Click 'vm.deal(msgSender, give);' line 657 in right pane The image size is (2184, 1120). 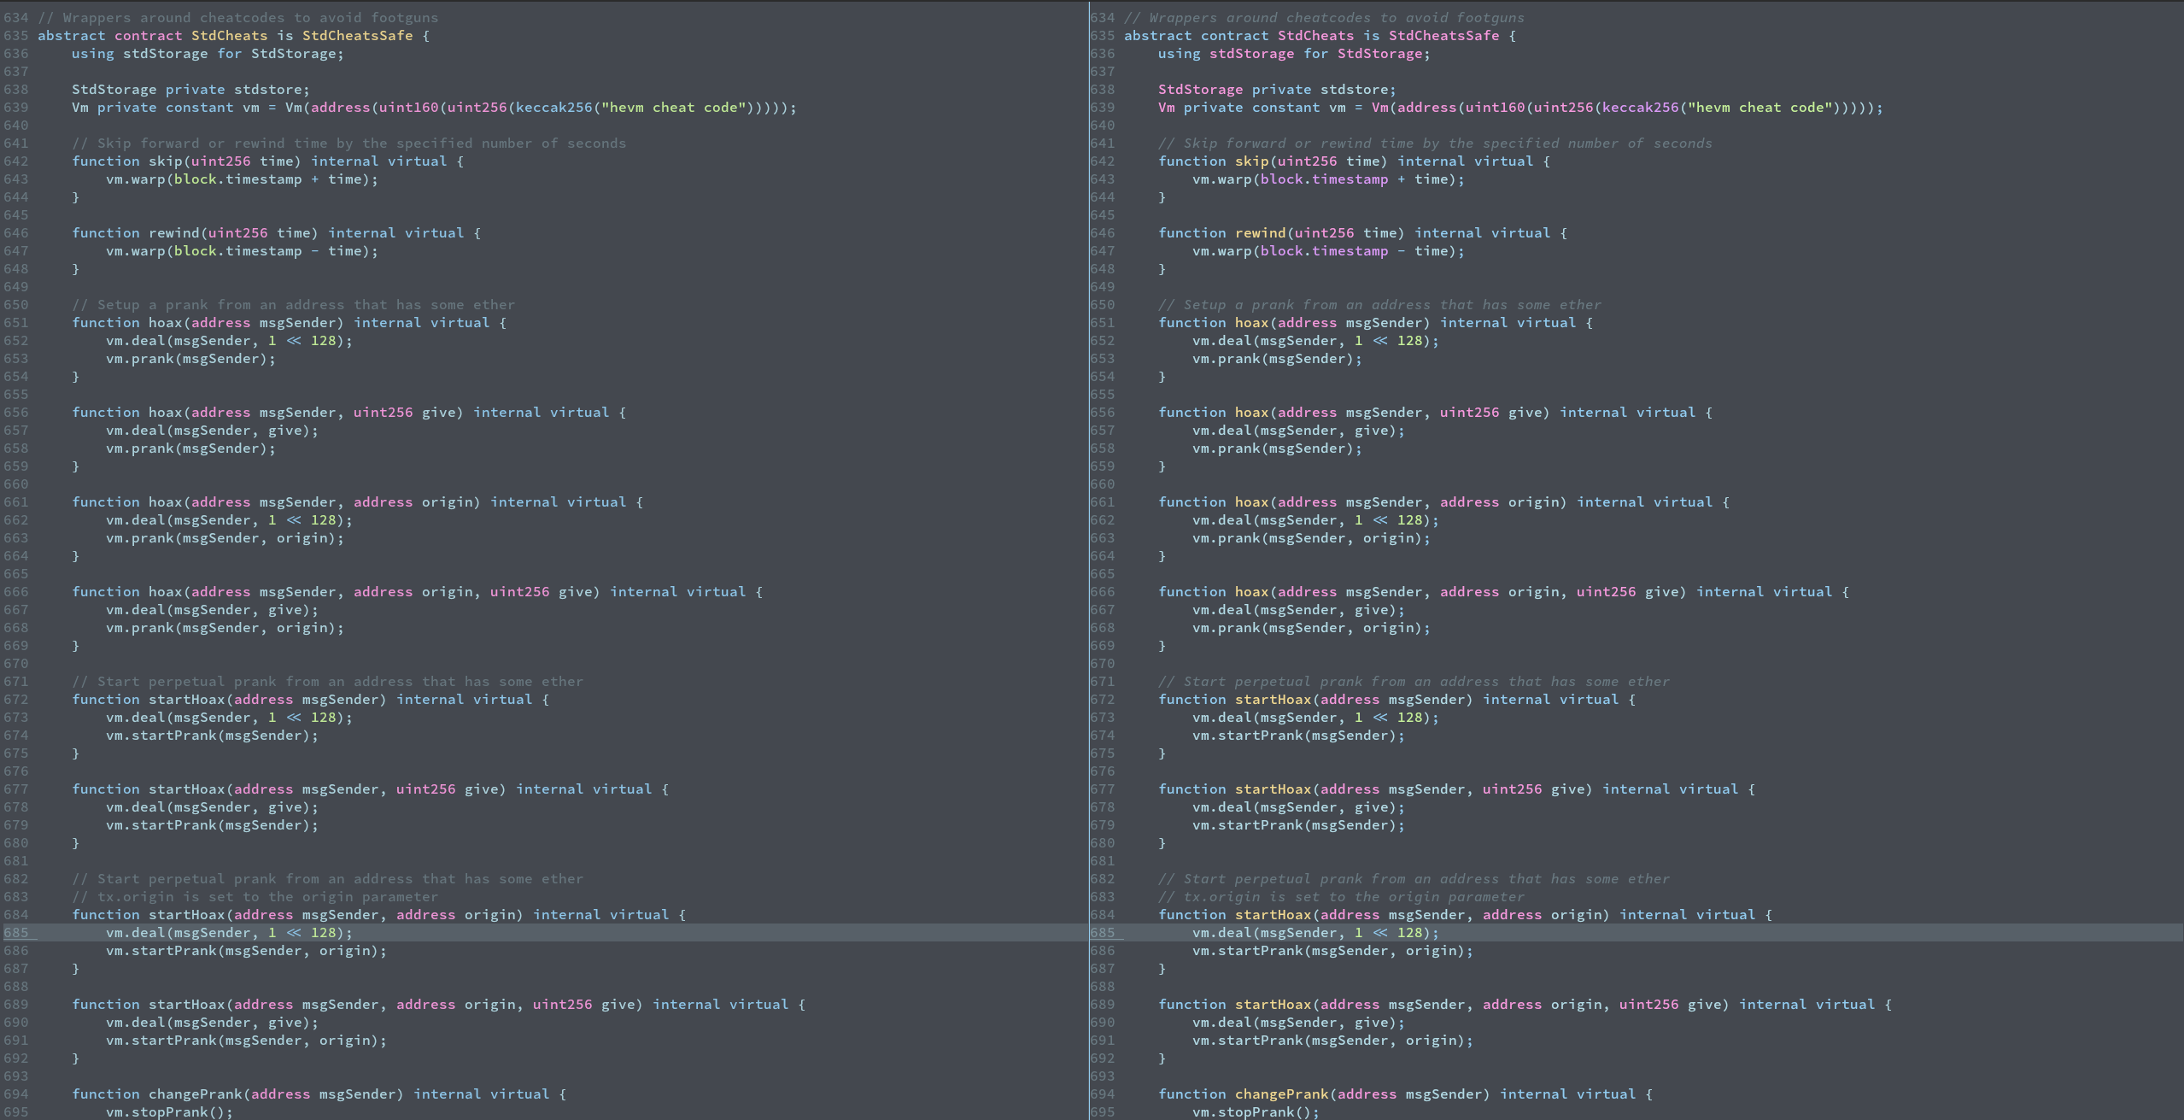click(1298, 431)
